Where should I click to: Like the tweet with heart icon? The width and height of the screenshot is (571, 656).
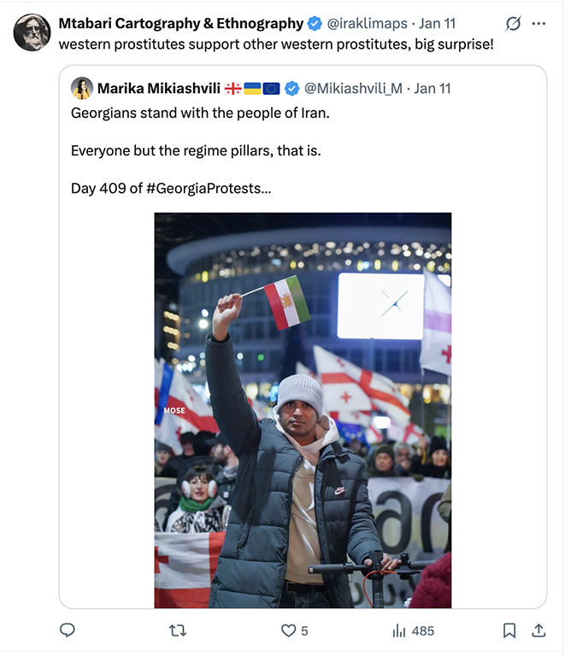pos(289,630)
